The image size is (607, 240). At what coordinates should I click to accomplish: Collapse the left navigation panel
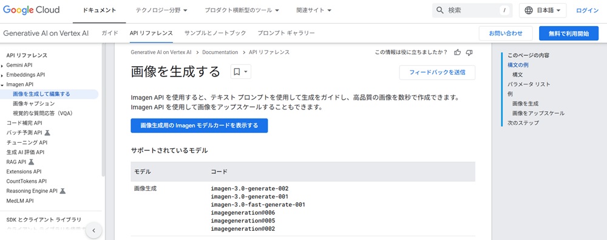(x=93, y=231)
